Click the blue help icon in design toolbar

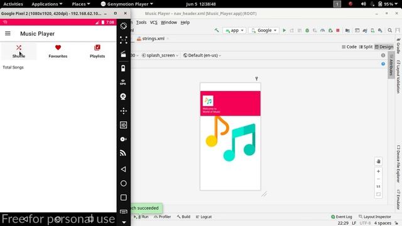point(383,63)
